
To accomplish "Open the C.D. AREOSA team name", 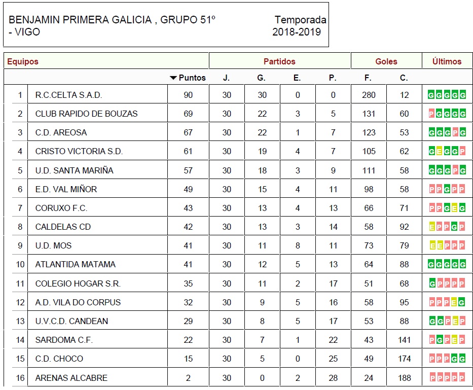I will 61,132.
